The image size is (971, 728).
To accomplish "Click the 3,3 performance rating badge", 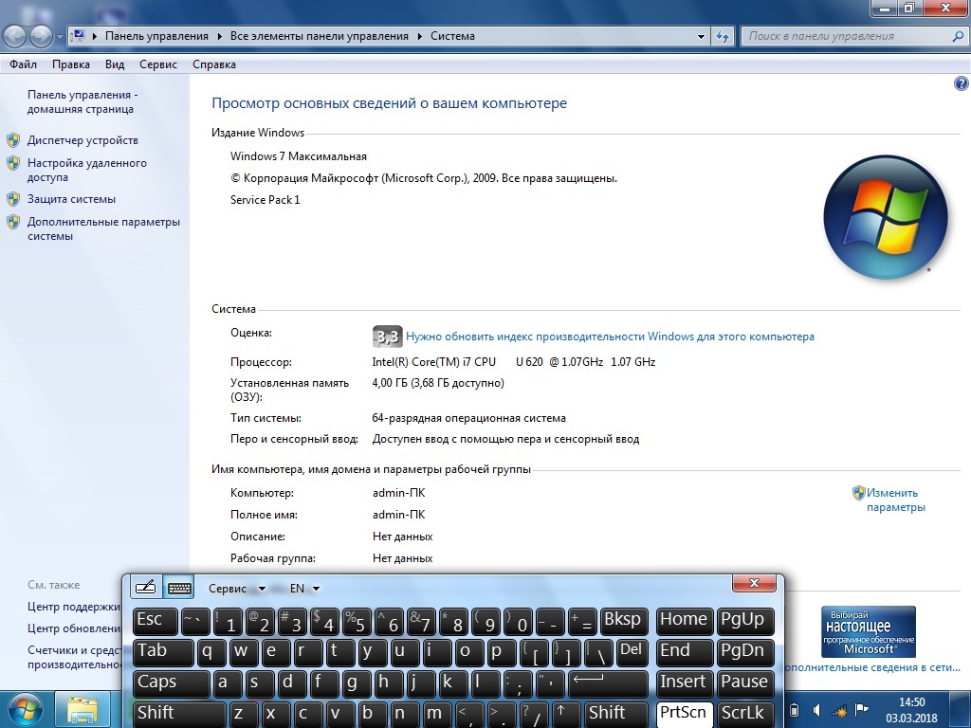I will coord(388,337).
